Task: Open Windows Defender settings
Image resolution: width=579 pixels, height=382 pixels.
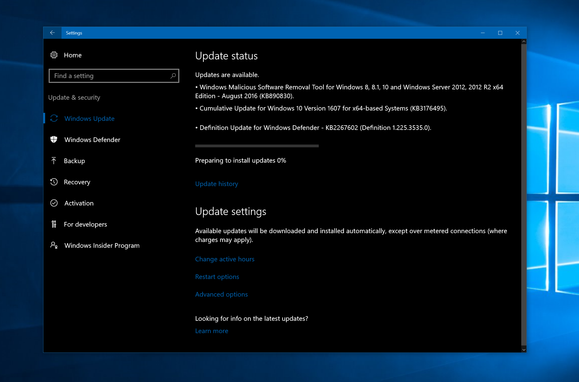Action: coord(92,140)
